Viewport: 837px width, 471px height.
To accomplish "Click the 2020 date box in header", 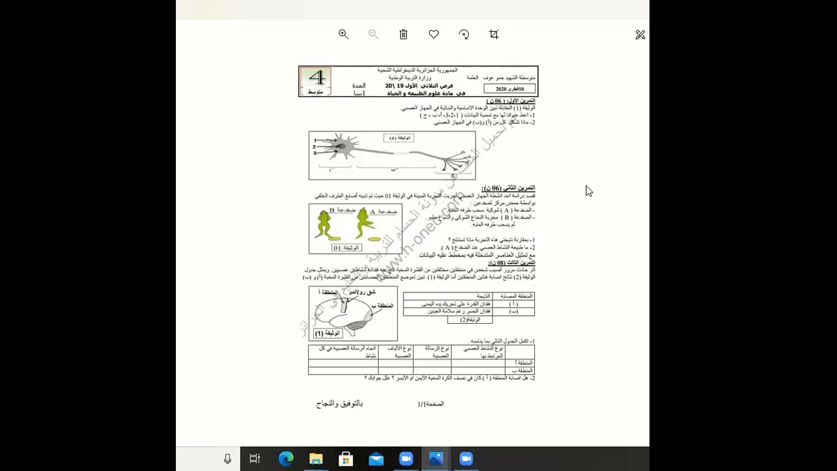I will point(509,89).
